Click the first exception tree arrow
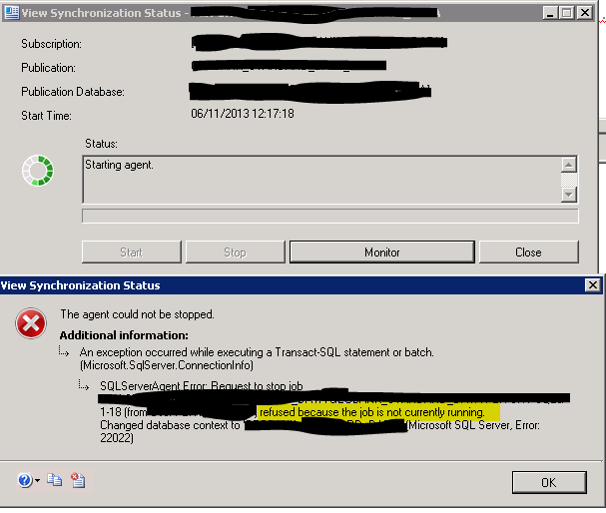 coord(64,351)
